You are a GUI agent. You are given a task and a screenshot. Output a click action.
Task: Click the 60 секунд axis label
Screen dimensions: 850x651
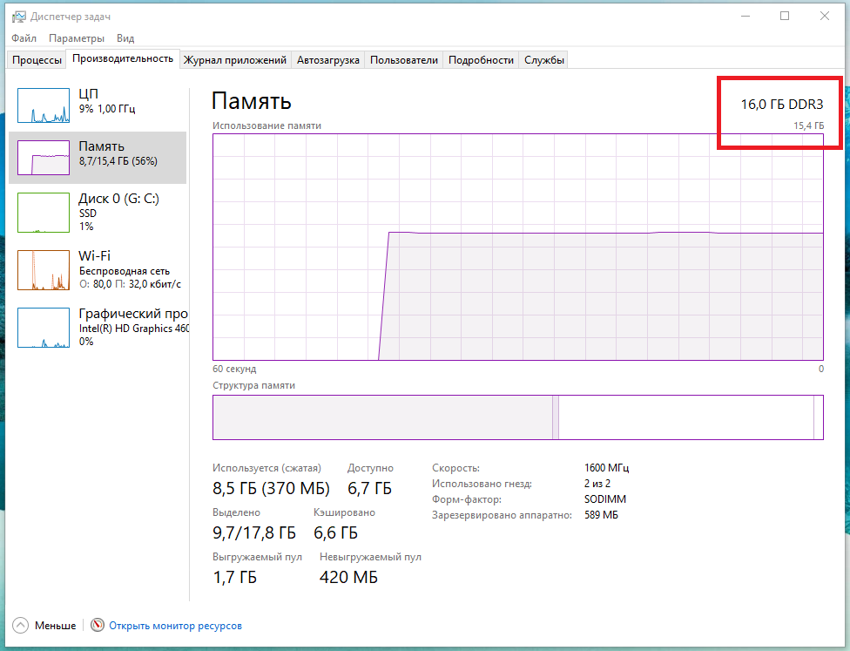click(x=234, y=369)
